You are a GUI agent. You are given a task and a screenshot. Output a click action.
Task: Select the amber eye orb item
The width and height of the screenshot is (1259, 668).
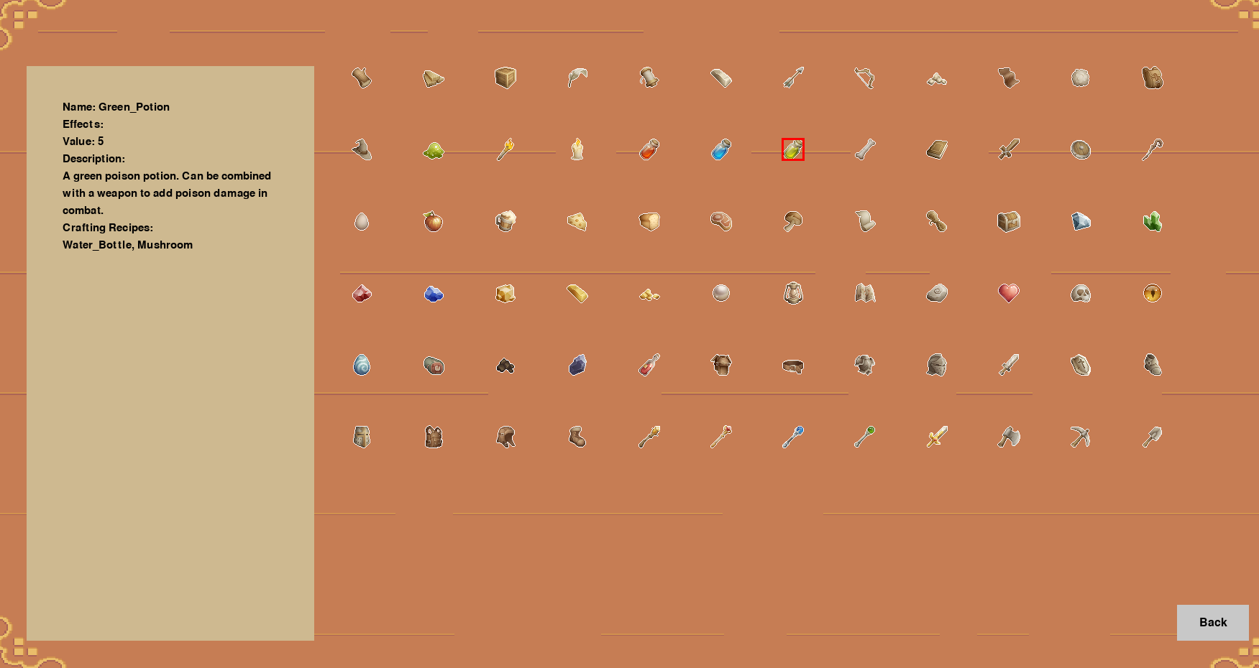pos(1153,293)
